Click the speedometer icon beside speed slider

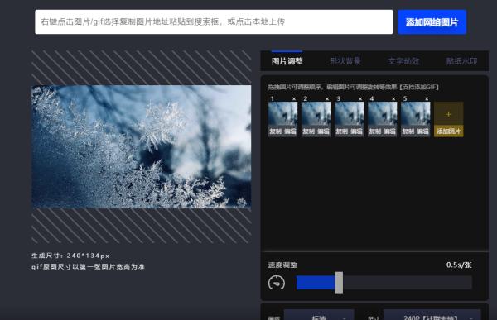tap(277, 283)
